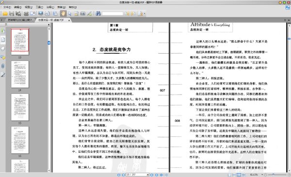The width and height of the screenshot is (291, 177).
Task: Go to the previous page button
Action: 123,175
